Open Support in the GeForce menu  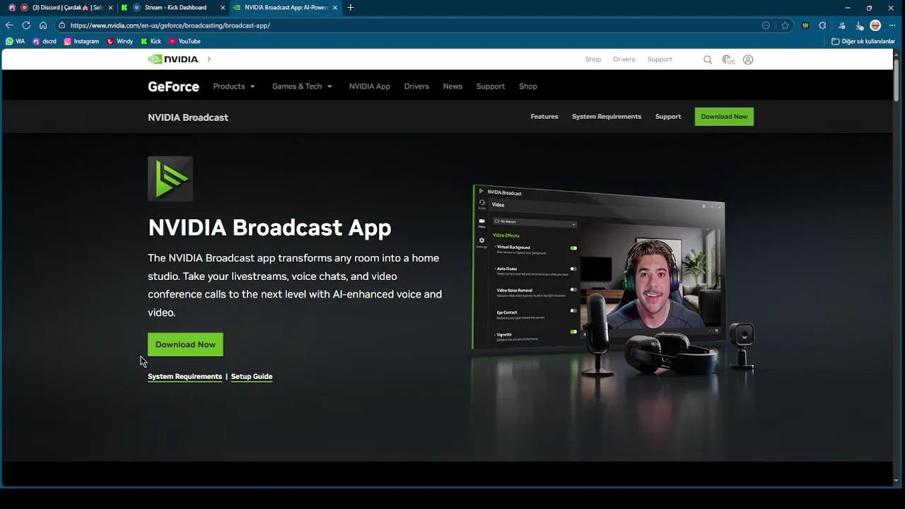(491, 86)
